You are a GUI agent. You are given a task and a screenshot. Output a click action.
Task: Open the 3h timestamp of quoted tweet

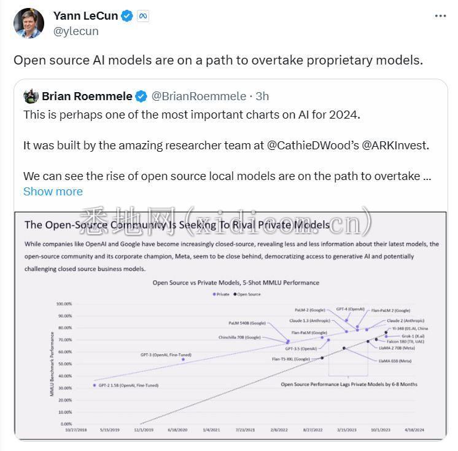tap(262, 96)
